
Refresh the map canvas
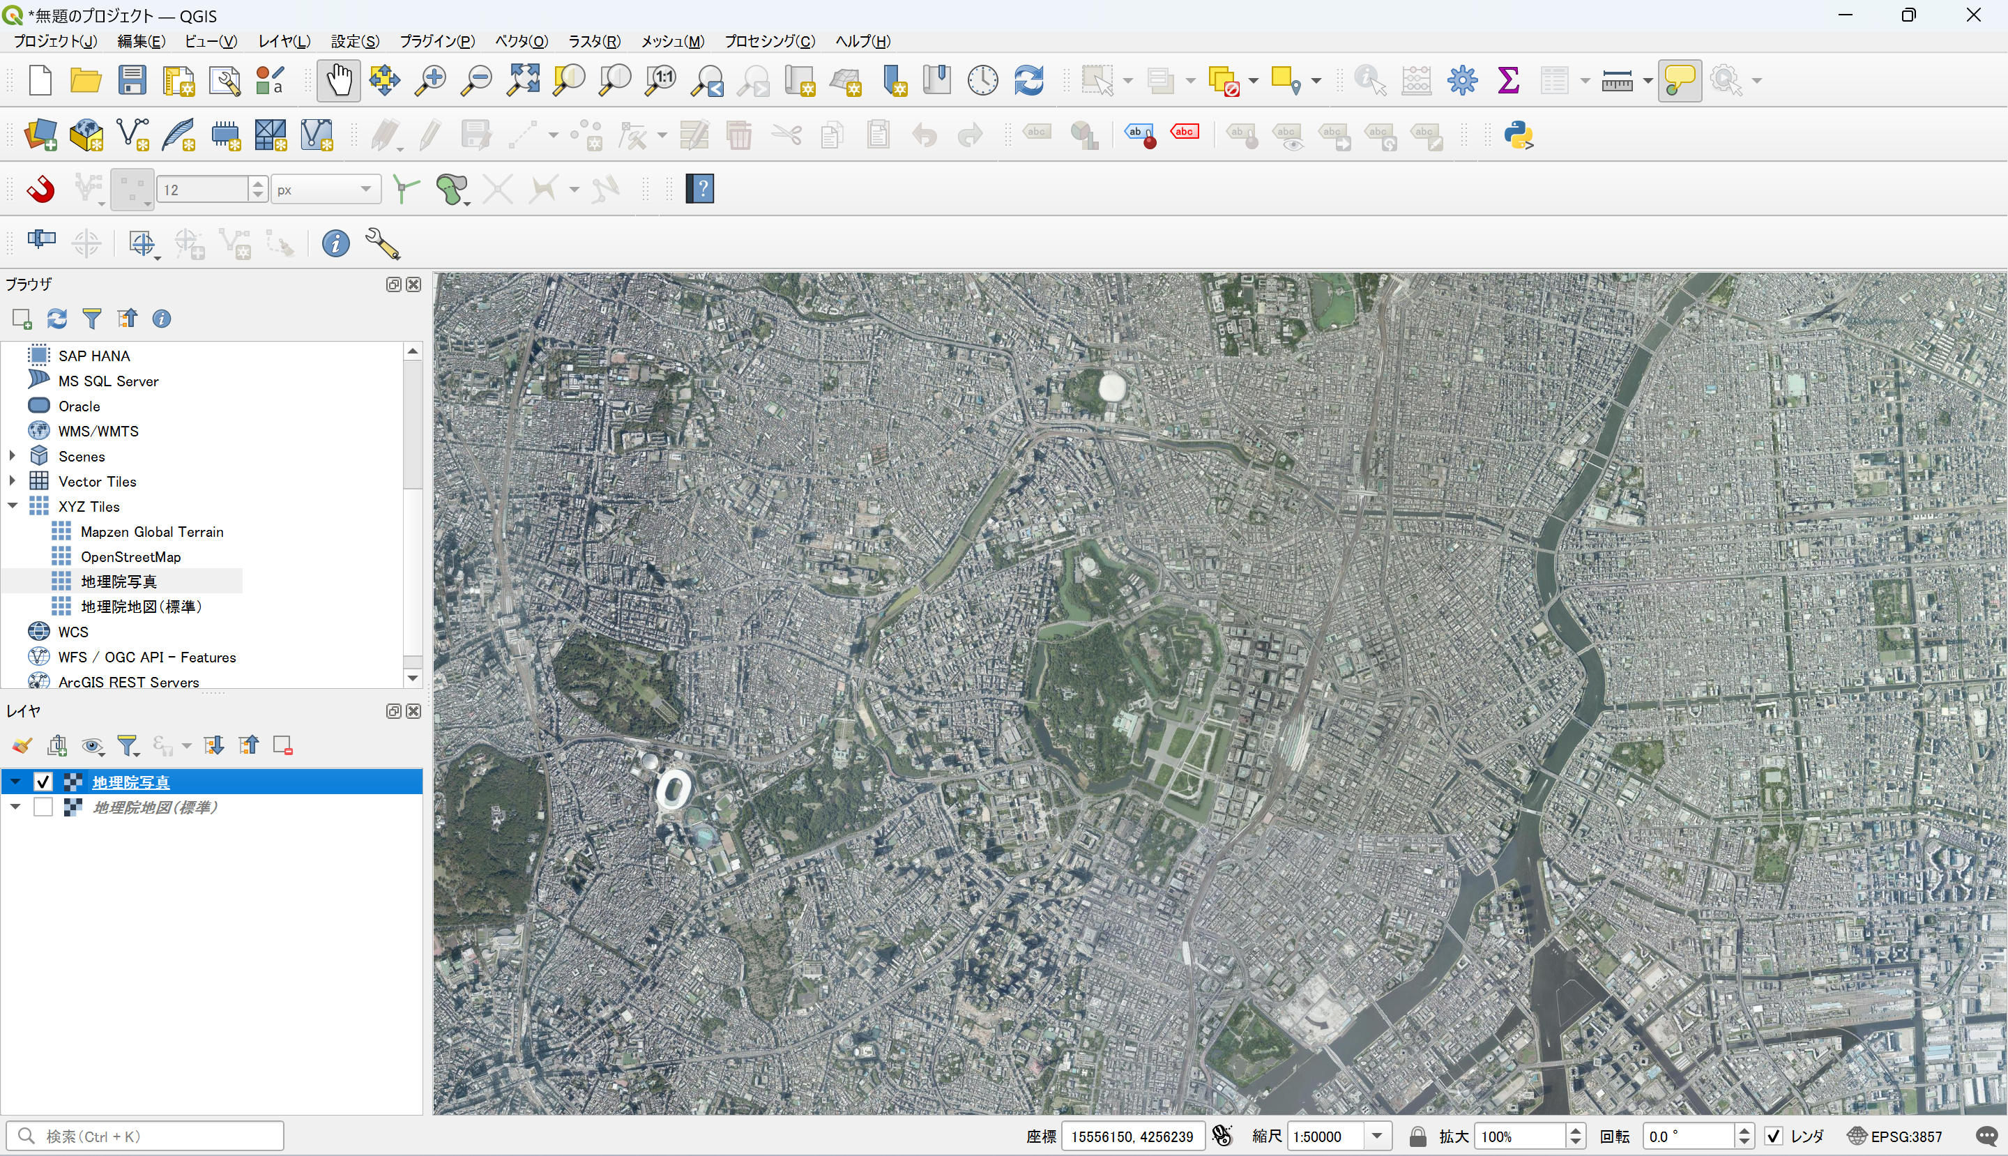point(1029,79)
